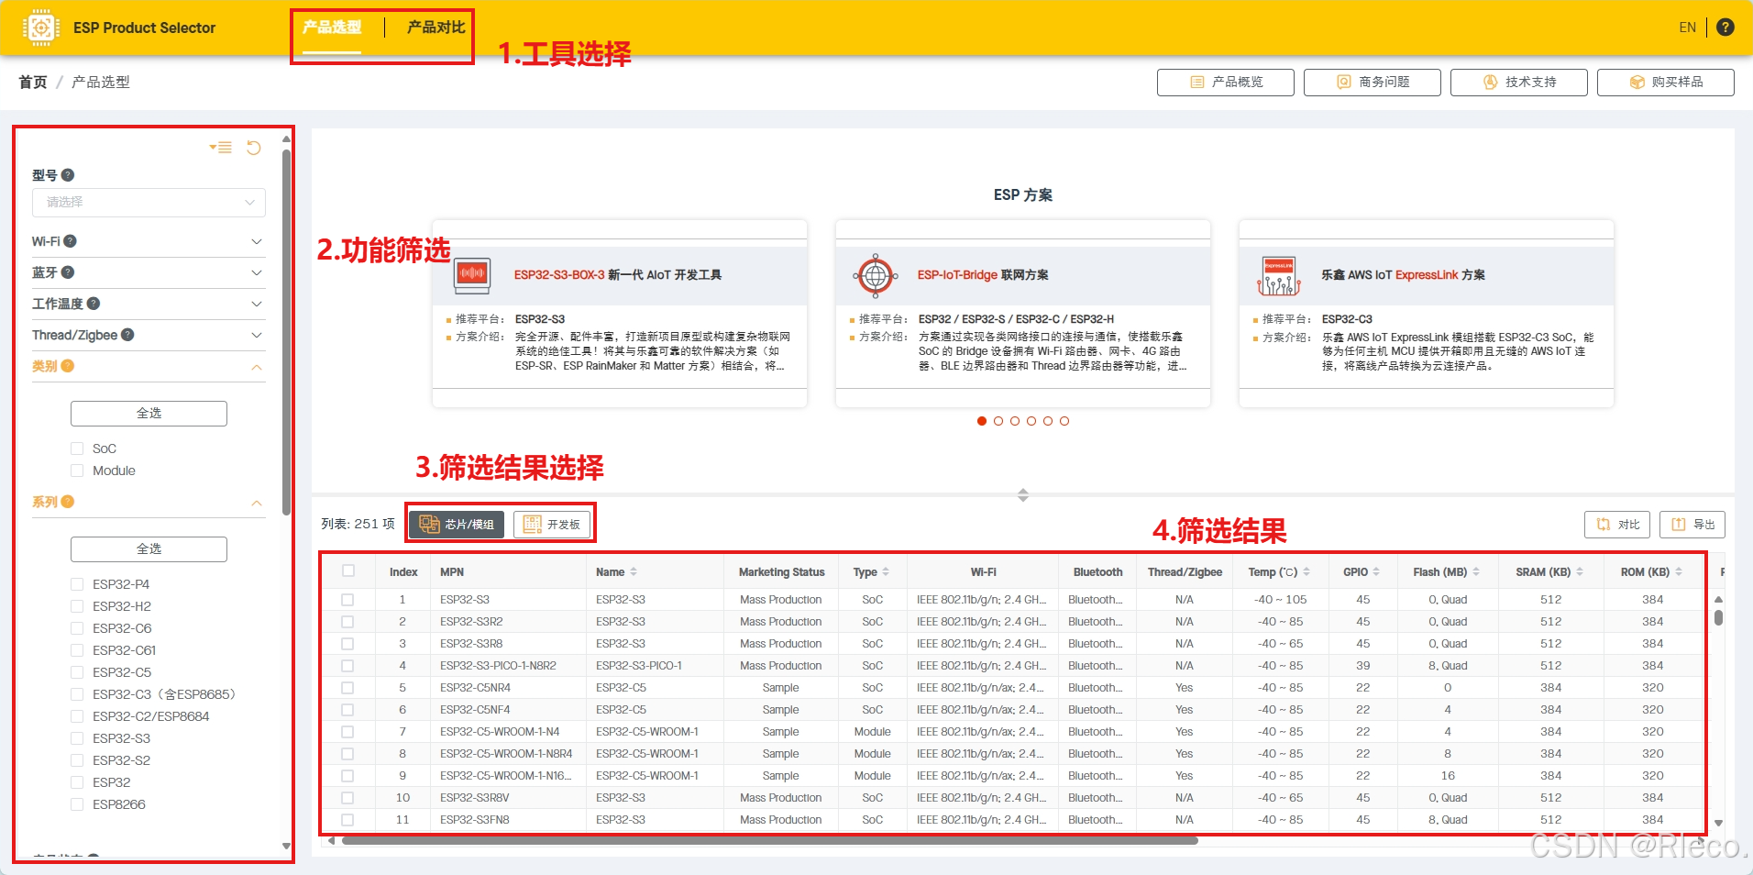Viewport: 1753px width, 875px height.
Task: Click the table vertical scrollbar thumb
Action: [1718, 617]
